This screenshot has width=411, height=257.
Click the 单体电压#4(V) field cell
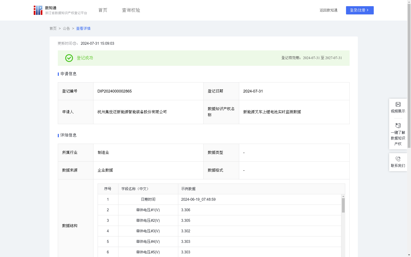click(148, 242)
